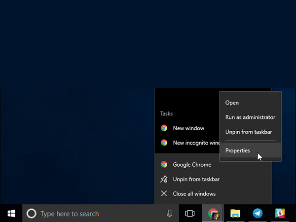The width and height of the screenshot is (296, 222).
Task: Choose Run as administrator
Action: [x=250, y=117]
